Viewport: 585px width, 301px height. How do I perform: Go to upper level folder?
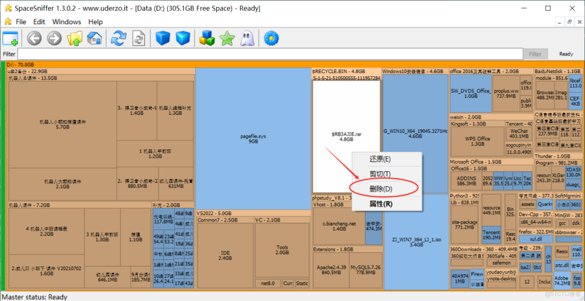(x=74, y=38)
